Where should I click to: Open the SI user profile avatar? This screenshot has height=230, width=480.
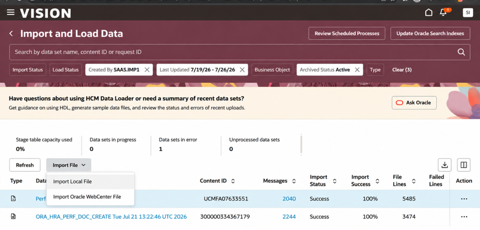pos(467,13)
